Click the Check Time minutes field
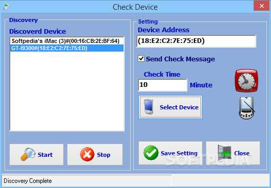 tap(162, 85)
